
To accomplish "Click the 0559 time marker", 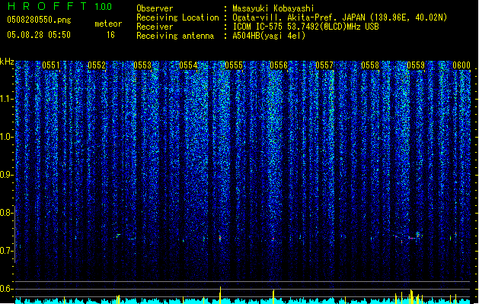I will pos(416,65).
